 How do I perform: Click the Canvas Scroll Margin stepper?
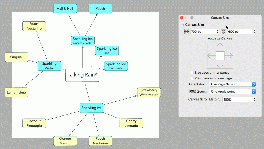pos(254,100)
